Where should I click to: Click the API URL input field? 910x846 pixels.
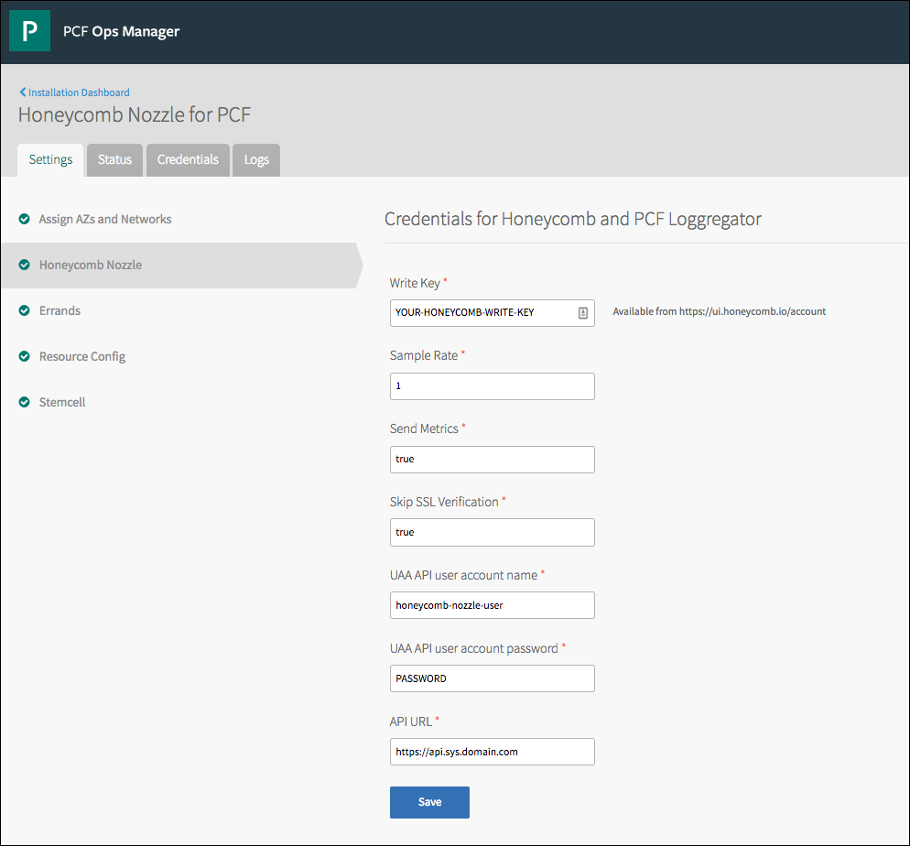tap(493, 752)
